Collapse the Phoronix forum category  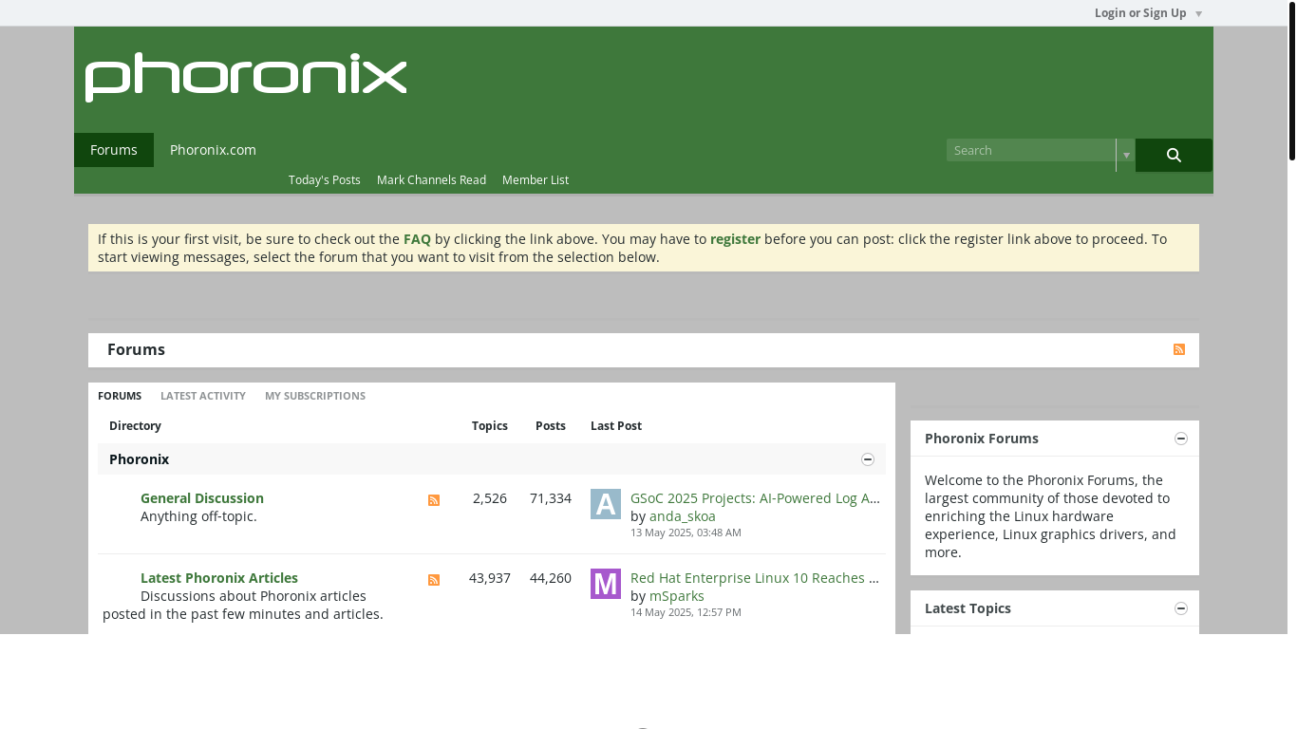click(868, 459)
